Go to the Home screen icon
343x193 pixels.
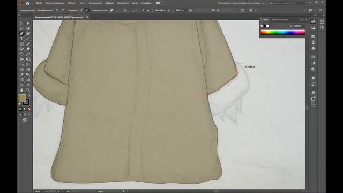click(x=27, y=3)
